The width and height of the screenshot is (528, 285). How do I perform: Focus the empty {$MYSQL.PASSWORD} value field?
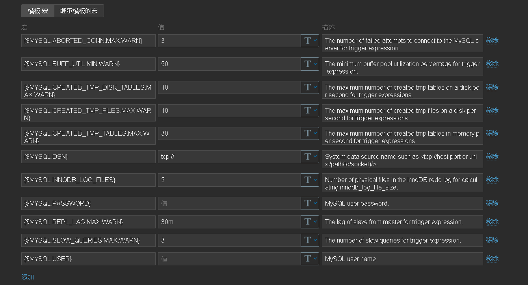click(x=229, y=203)
